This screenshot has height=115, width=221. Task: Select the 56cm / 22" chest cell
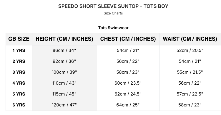(128, 61)
